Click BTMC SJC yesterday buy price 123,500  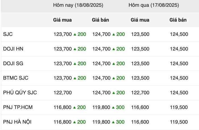(140, 78)
